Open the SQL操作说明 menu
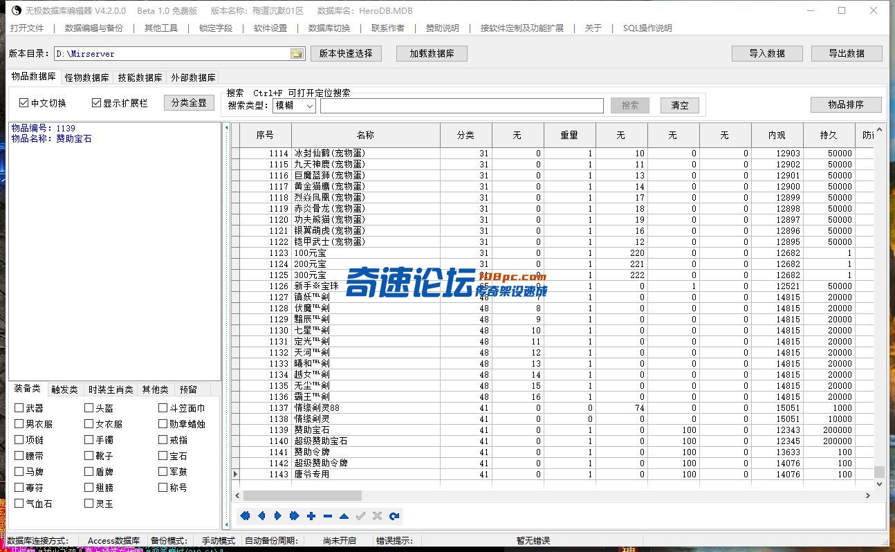Image resolution: width=895 pixels, height=552 pixels. [647, 28]
